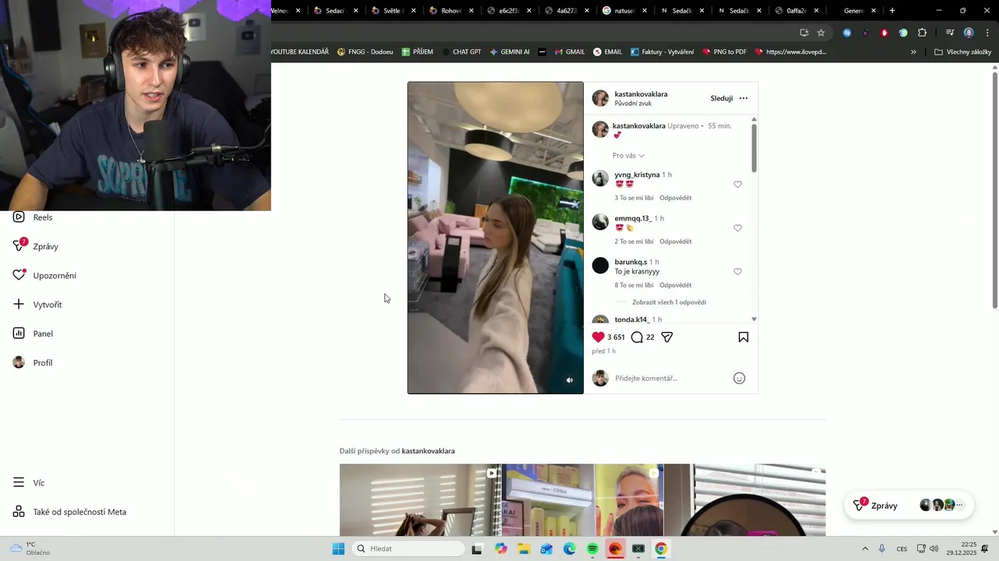Open the GEMINI AI bookmark

pos(510,52)
